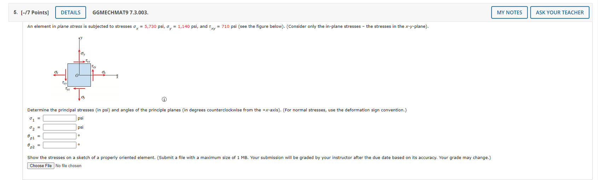598x180 pixels.
Task: Click the origin label O in the figure
Action: pyautogui.click(x=76, y=76)
